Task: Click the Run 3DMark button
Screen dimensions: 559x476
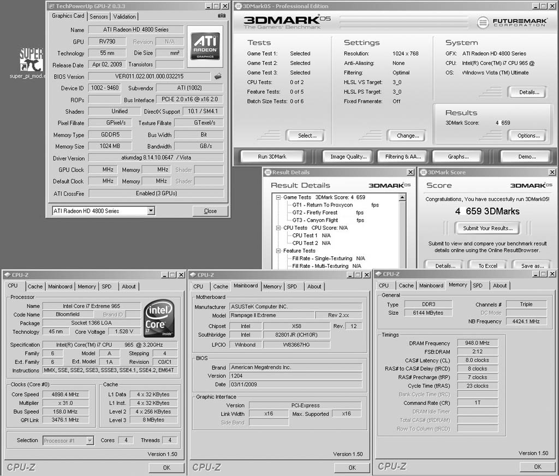Action: 272,156
